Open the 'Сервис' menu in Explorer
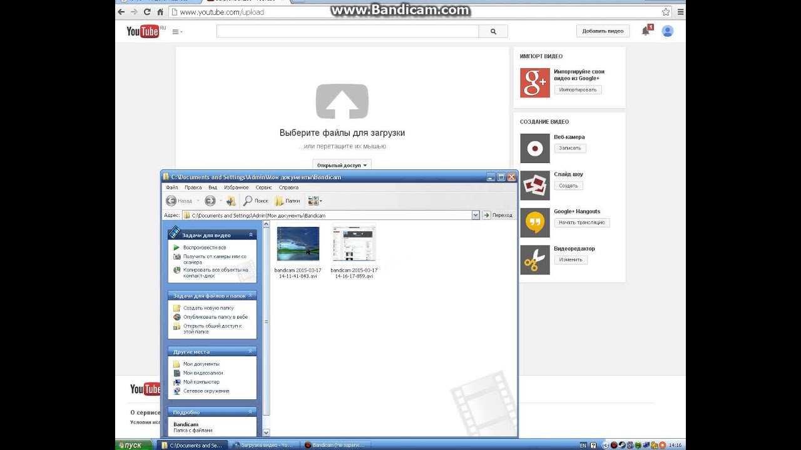The width and height of the screenshot is (801, 450). 263,187
